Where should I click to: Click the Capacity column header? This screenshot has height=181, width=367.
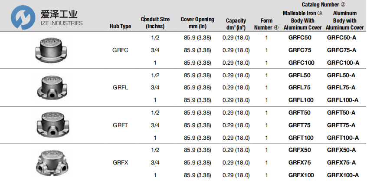[236, 24]
